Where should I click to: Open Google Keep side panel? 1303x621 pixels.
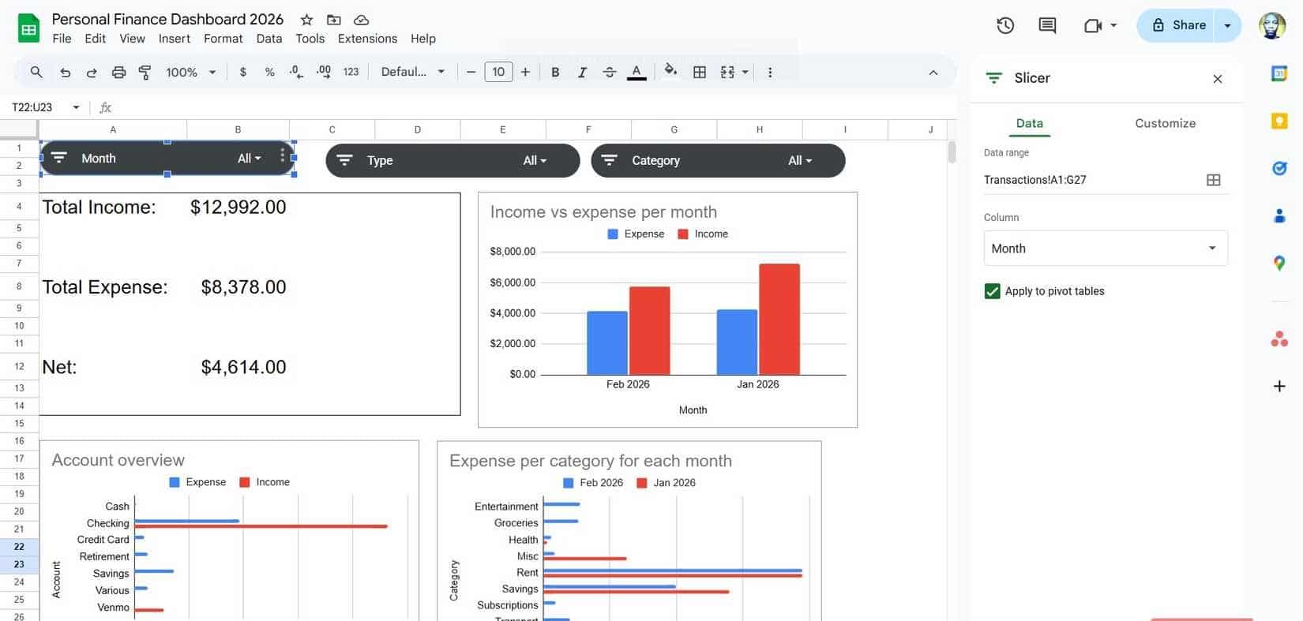tap(1279, 121)
